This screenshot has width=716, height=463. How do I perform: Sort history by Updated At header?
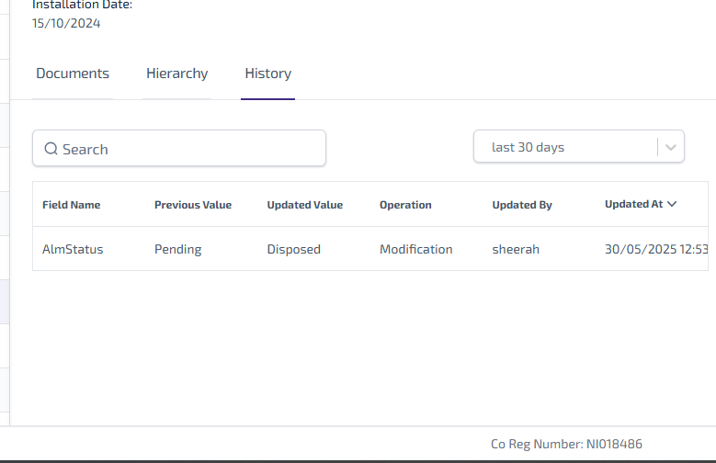pos(633,204)
